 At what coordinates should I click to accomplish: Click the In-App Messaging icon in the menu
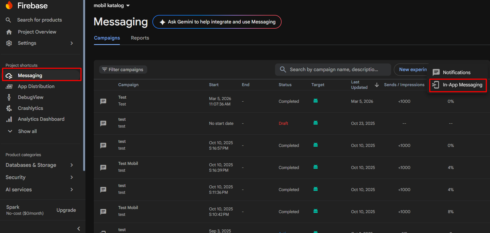tap(436, 85)
